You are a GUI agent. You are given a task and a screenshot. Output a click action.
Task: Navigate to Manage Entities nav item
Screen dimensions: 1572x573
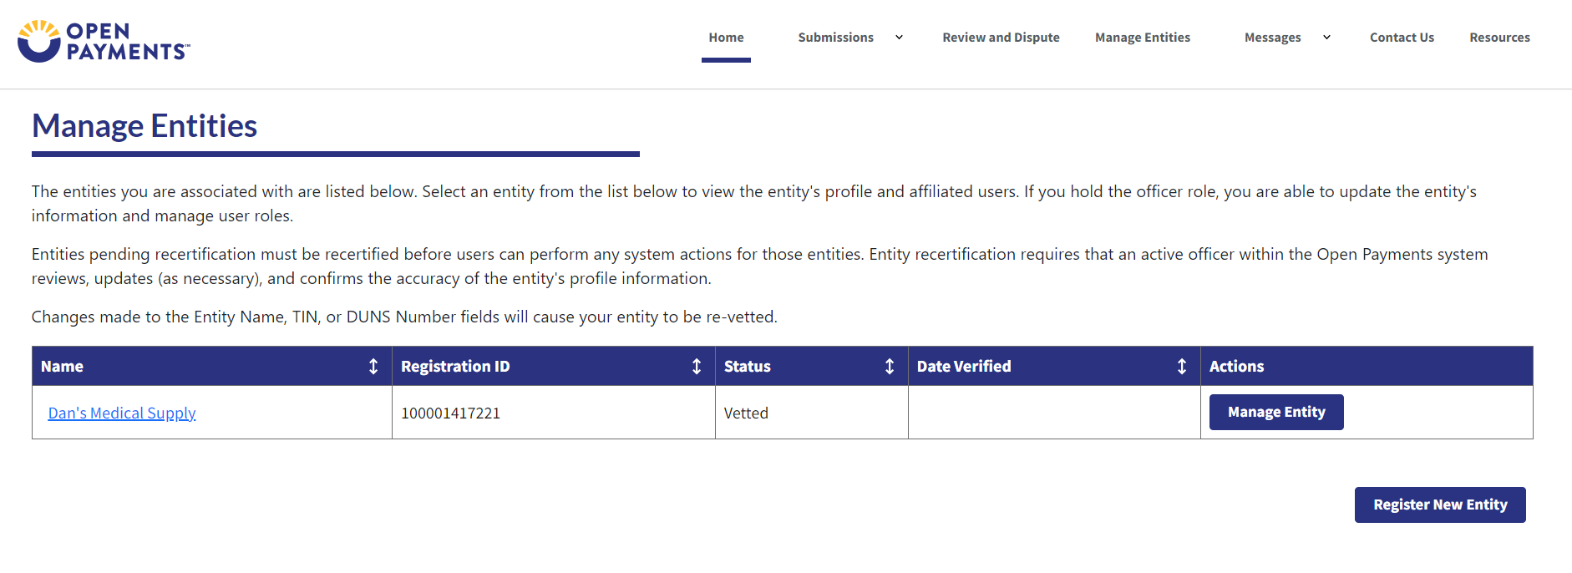(x=1142, y=38)
